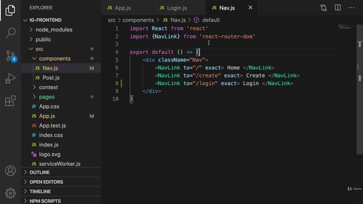
Task: Click the code minimap preview
Action: coord(345,27)
